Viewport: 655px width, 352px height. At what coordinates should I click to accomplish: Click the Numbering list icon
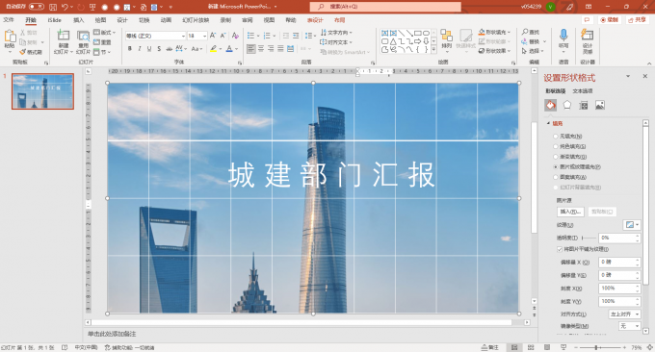267,36
